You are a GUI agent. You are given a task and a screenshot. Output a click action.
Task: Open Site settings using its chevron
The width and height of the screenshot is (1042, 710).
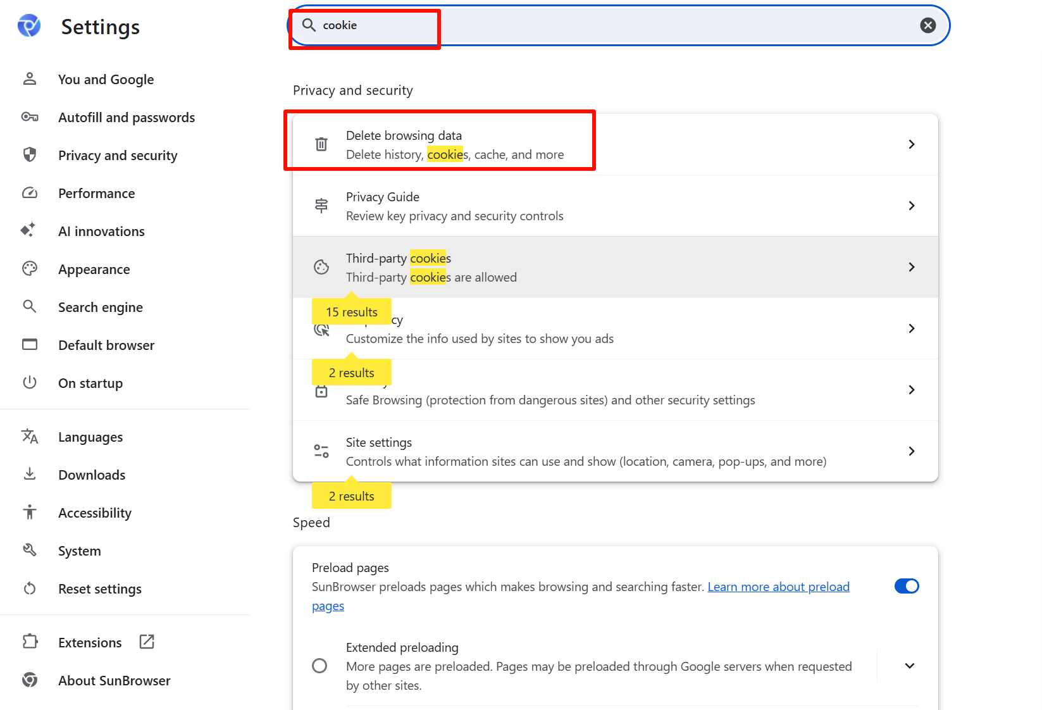click(911, 451)
